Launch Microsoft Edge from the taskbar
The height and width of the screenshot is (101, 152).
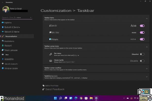76,98
